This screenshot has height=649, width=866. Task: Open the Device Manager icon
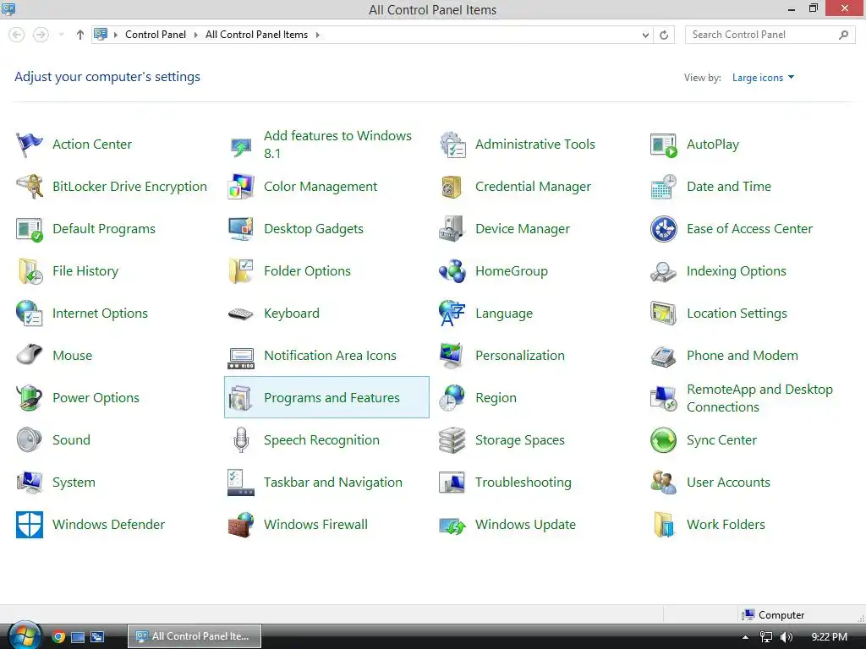[452, 229]
